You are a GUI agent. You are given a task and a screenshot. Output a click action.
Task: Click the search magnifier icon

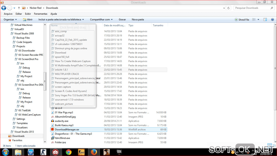272,8
